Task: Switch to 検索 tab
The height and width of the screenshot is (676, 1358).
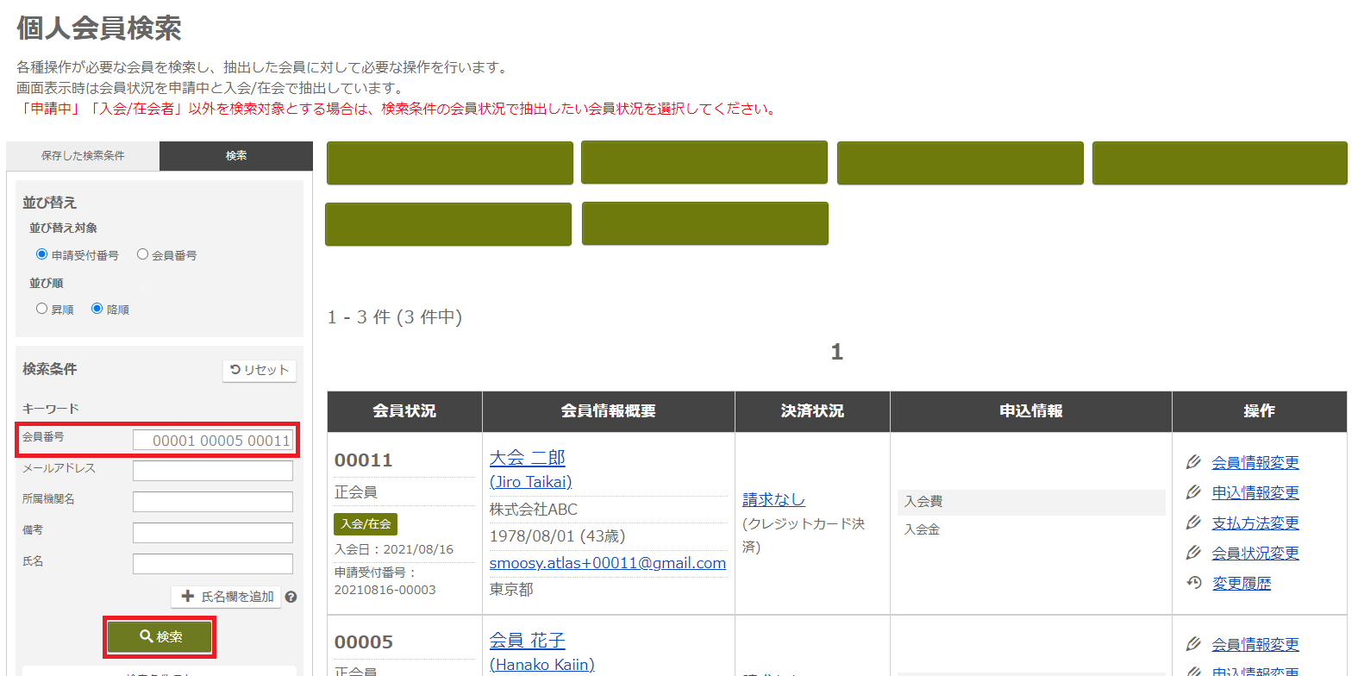Action: (236, 156)
